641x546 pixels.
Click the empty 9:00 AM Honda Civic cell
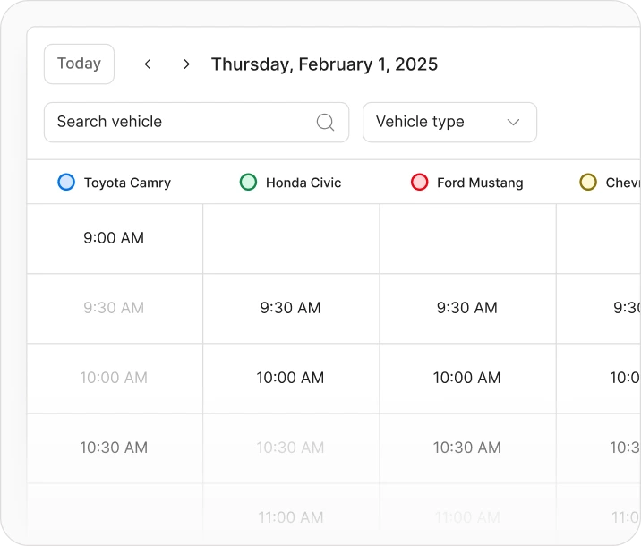tap(291, 239)
